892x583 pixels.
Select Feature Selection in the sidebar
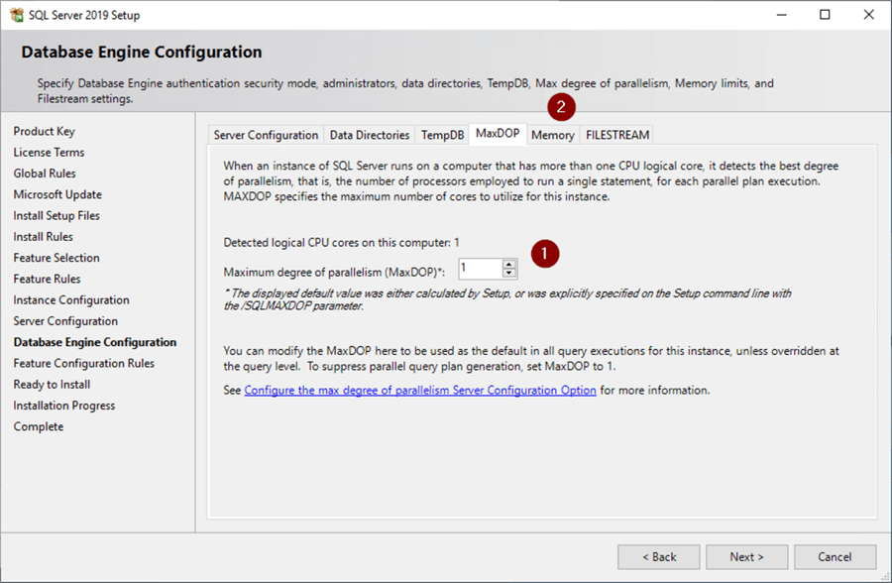click(x=56, y=258)
